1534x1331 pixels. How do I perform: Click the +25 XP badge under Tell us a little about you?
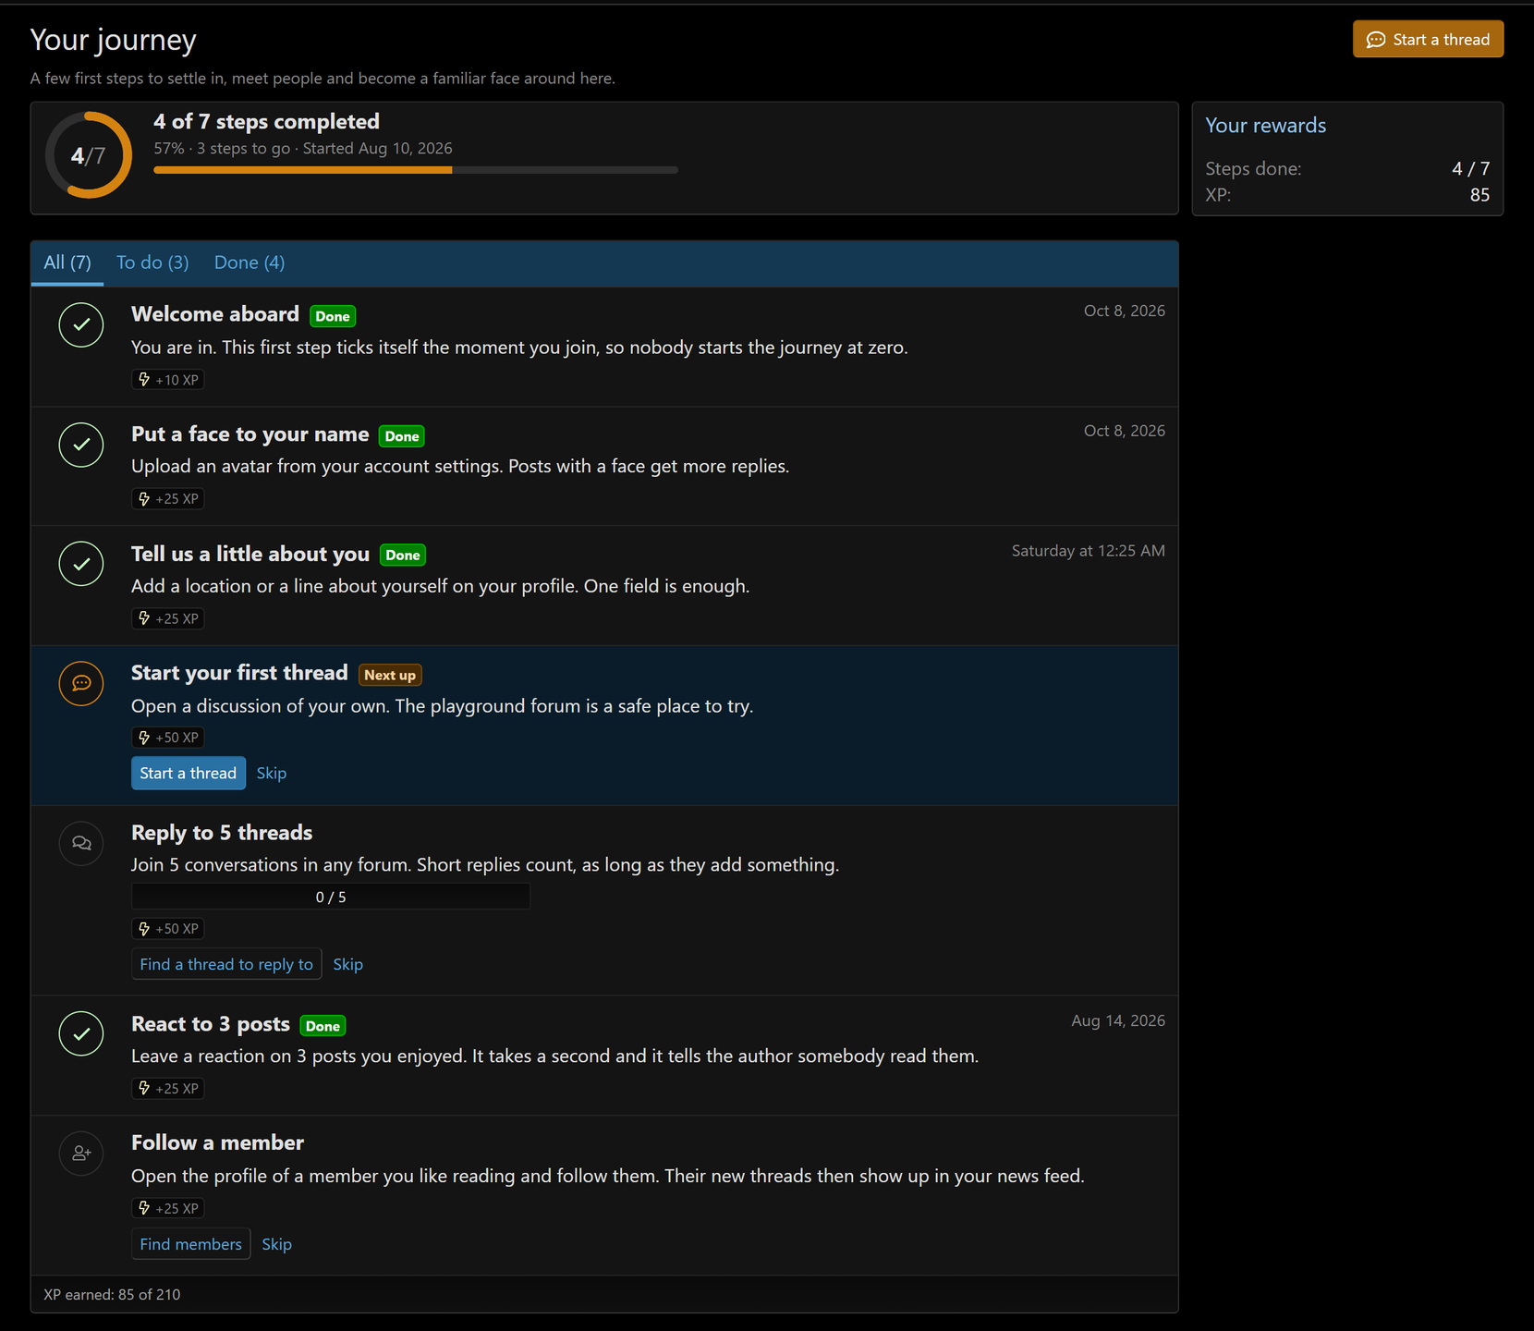point(168,618)
